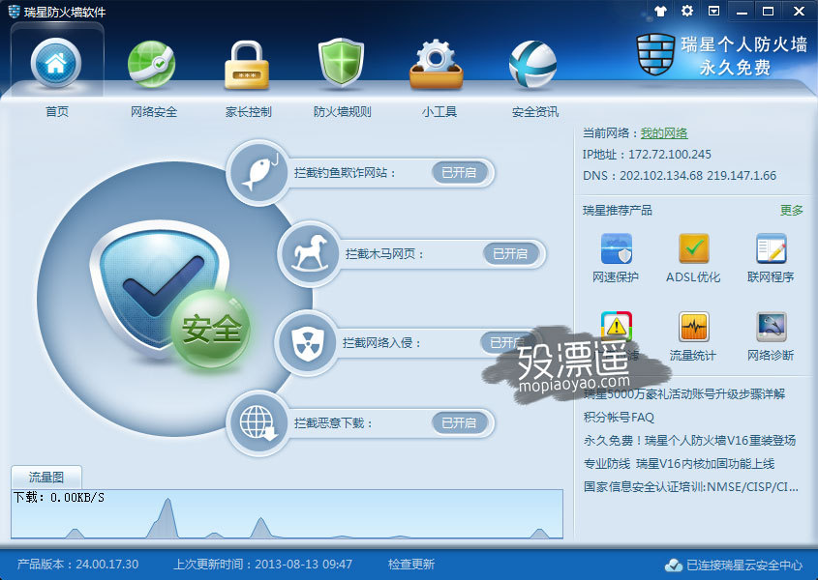This screenshot has height=580, width=818.
Task: Open 积分帐号FAQ news link
Action: [619, 417]
